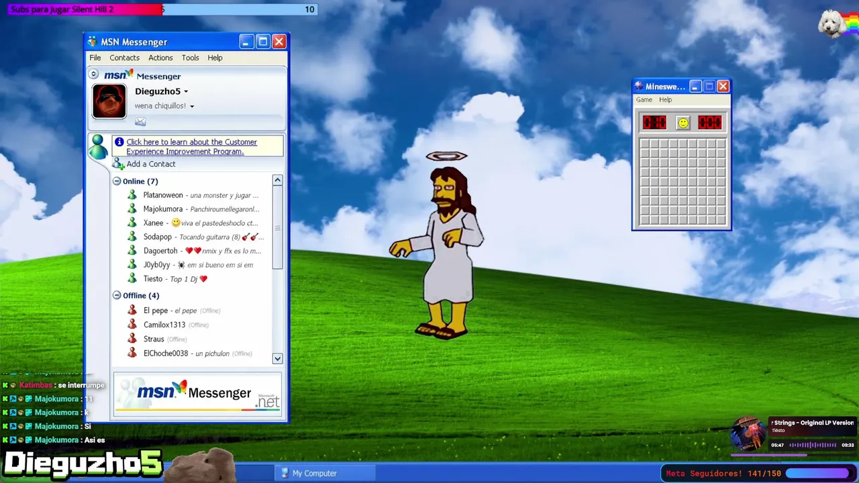Click the offline status icon of Camilox1313
This screenshot has width=859, height=483.
coord(132,325)
